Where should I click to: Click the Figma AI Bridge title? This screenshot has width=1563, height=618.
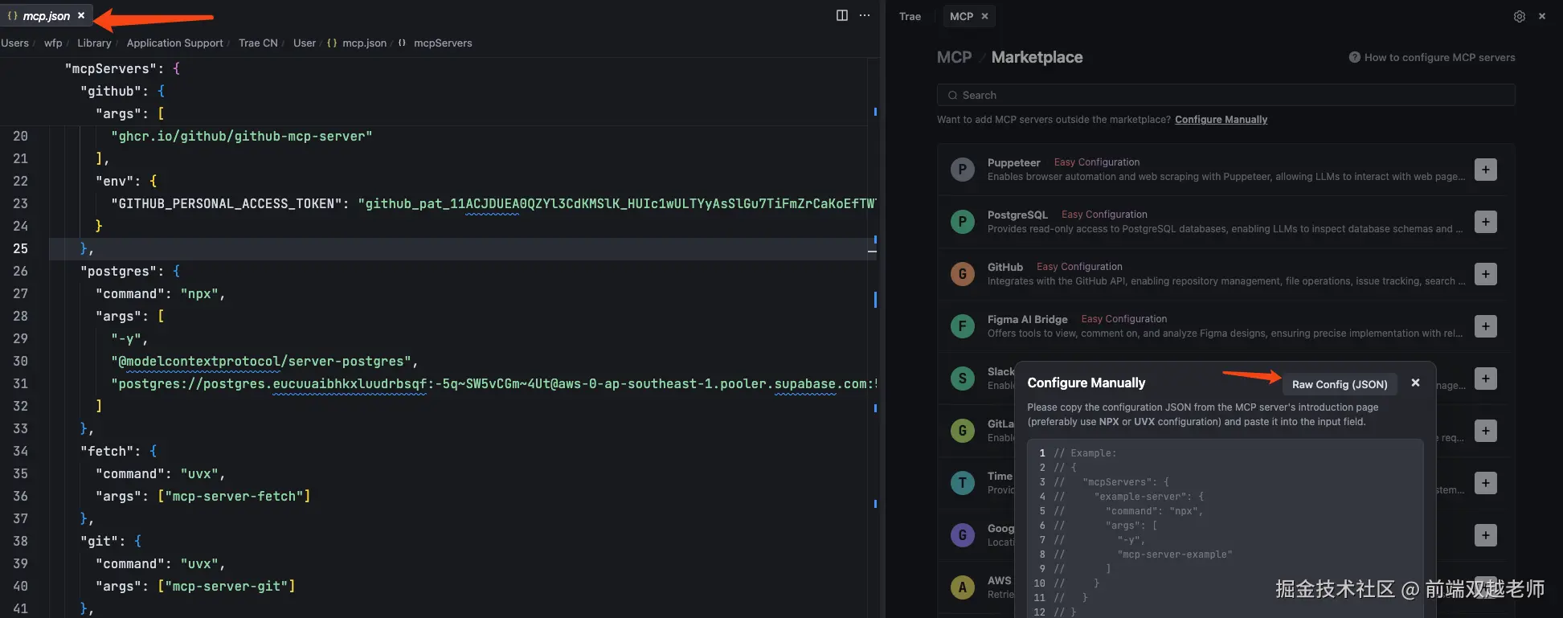tap(1027, 319)
